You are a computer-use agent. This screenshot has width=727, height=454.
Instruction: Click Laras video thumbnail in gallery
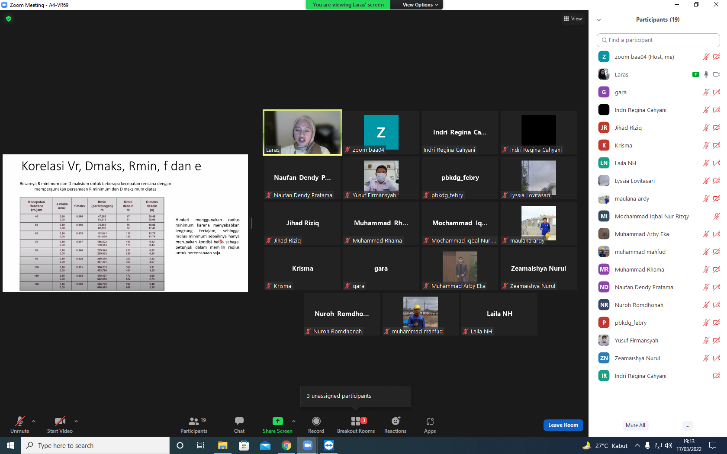302,132
